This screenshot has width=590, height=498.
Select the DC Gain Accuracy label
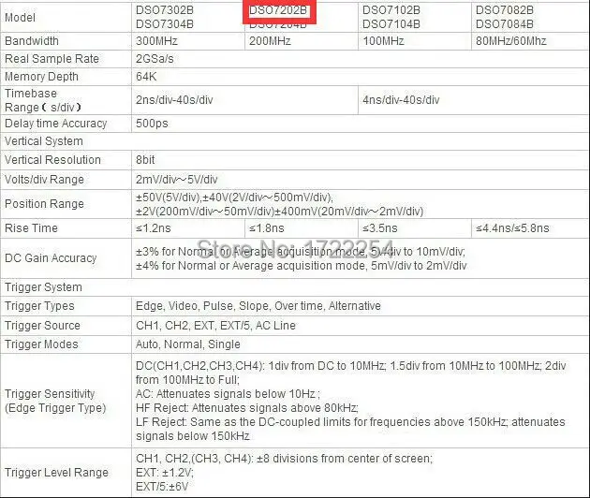click(51, 258)
